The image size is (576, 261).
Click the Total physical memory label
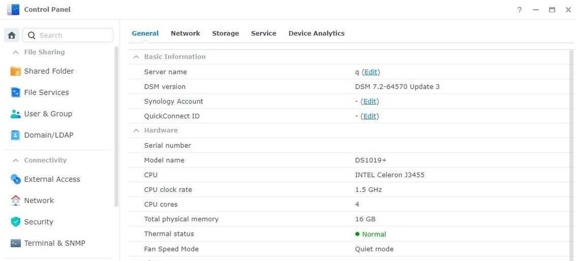pyautogui.click(x=181, y=219)
